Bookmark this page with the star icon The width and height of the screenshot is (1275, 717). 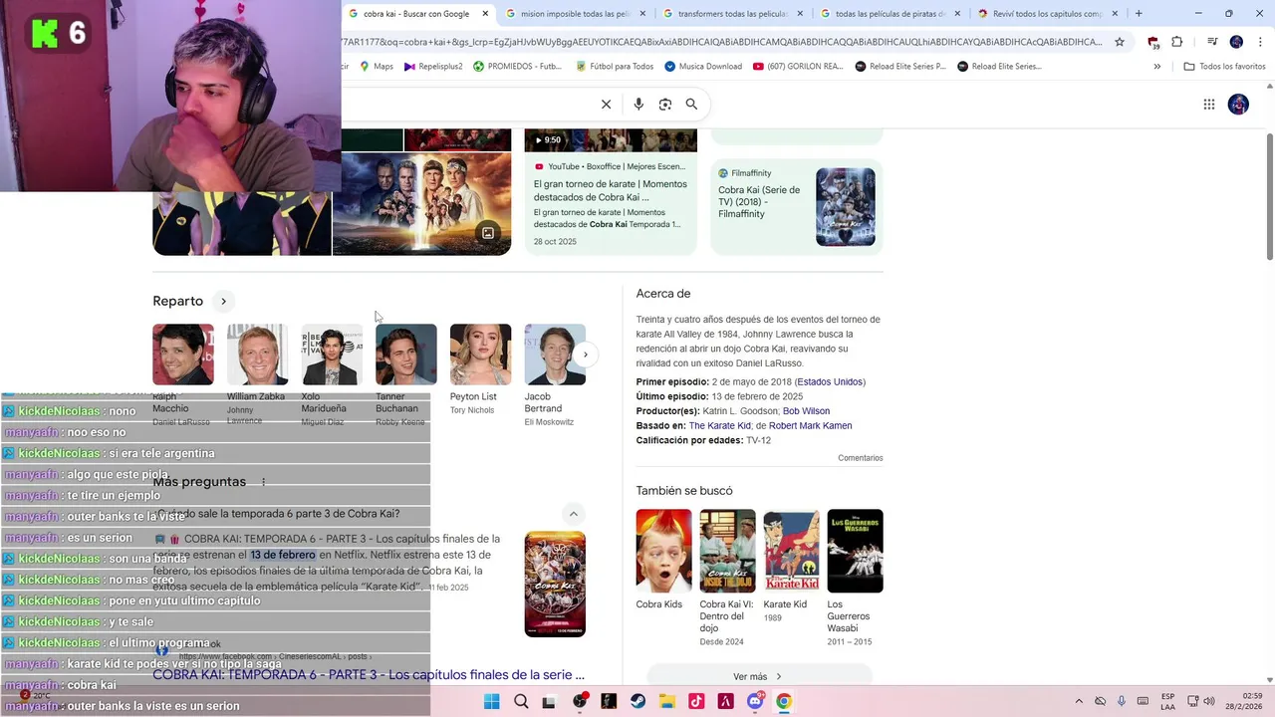coord(1120,42)
